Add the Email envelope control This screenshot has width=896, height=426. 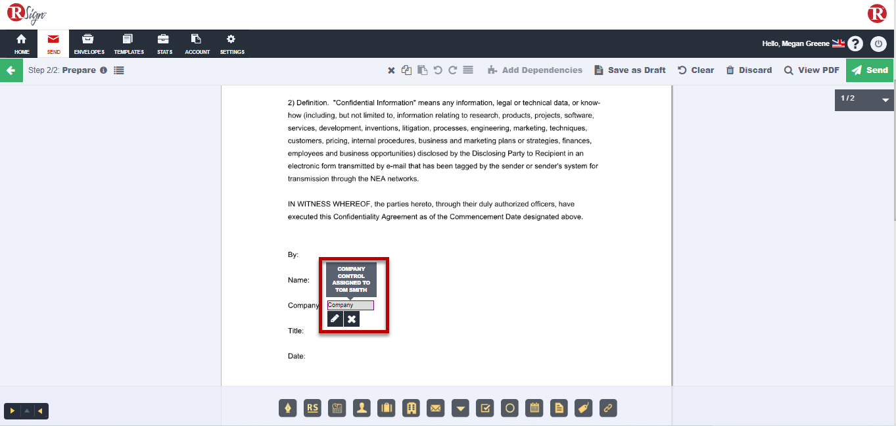(x=435, y=408)
